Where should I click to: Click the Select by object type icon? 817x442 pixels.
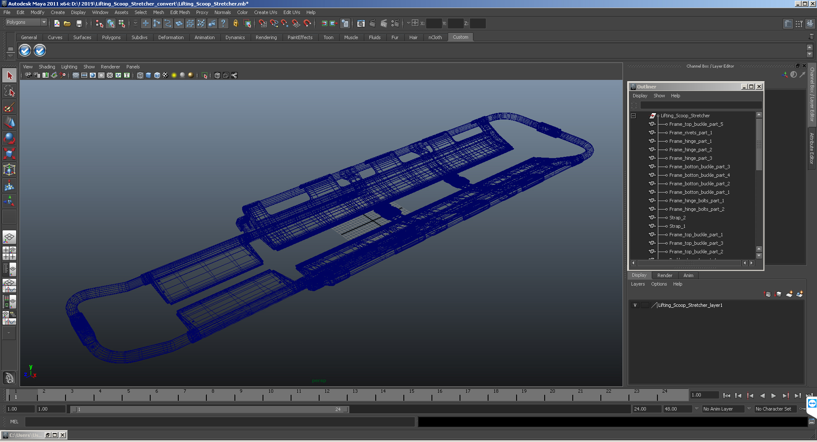click(111, 23)
